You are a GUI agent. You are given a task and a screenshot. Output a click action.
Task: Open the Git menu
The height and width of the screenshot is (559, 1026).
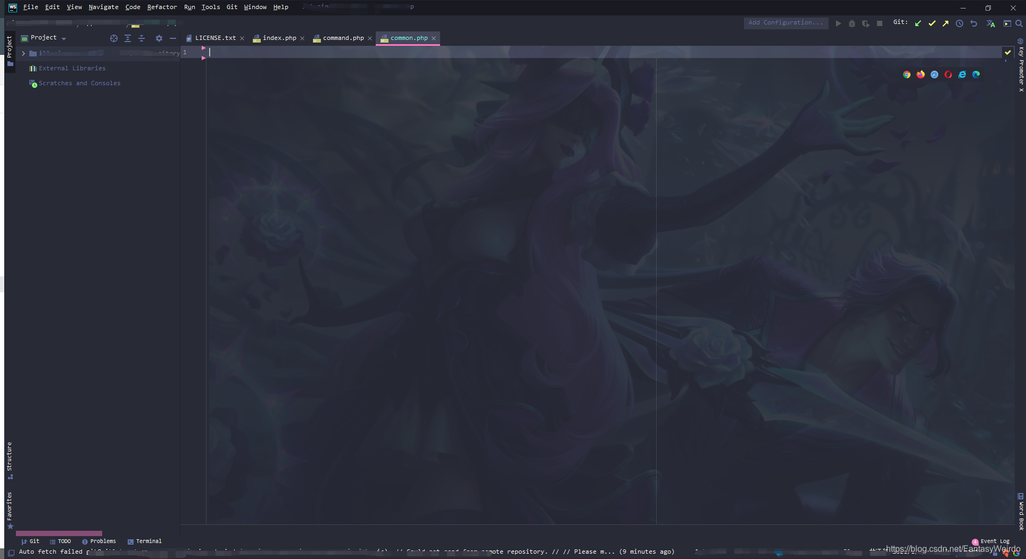point(232,7)
